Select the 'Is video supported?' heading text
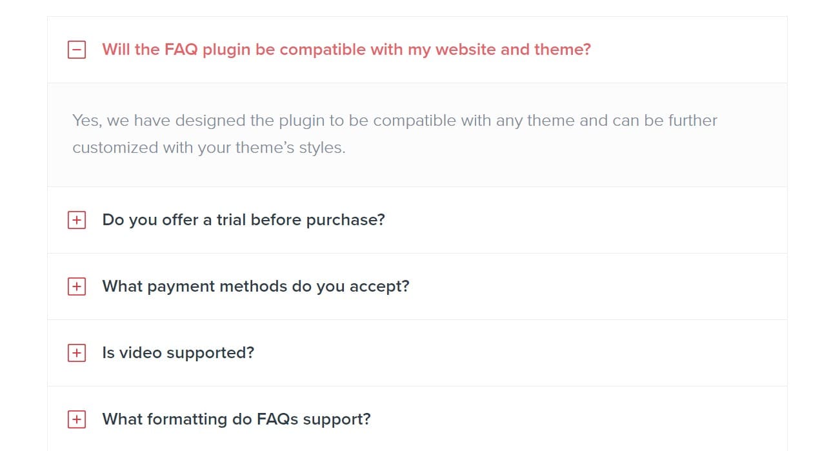Screen dimensions: 831x451 pos(177,352)
